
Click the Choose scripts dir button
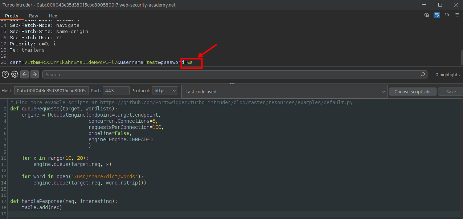point(413,92)
